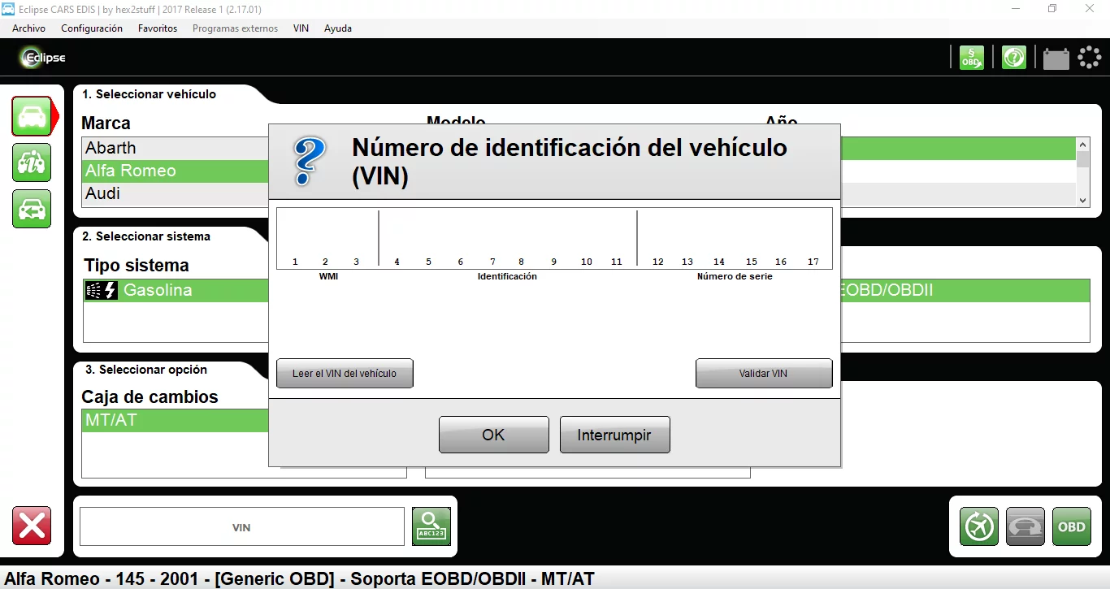1110x589 pixels.
Task: Click the green car with arrow sidebar icon
Action: (31, 209)
